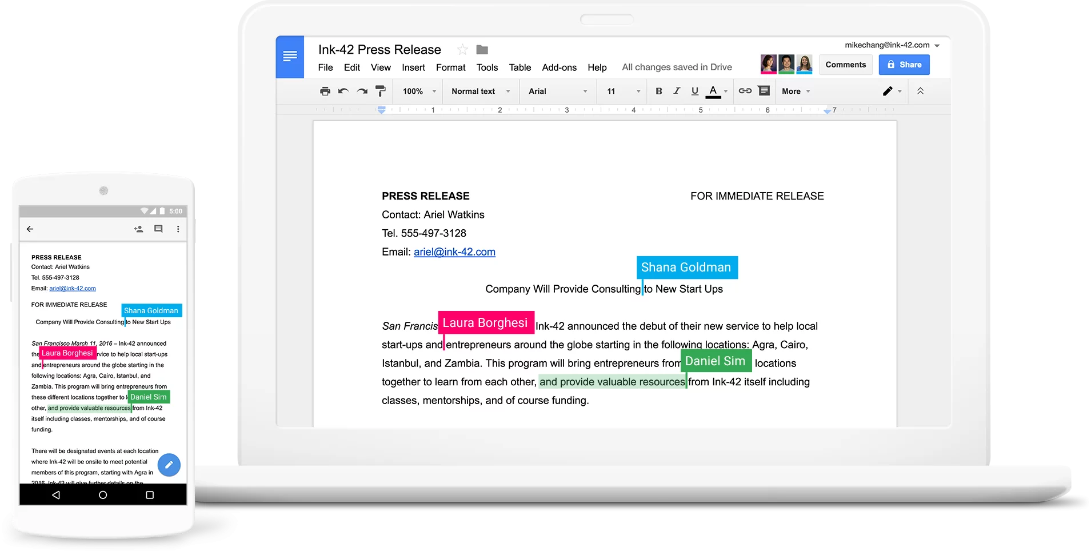Tap the Daniel Sim label on the phone

coord(149,397)
